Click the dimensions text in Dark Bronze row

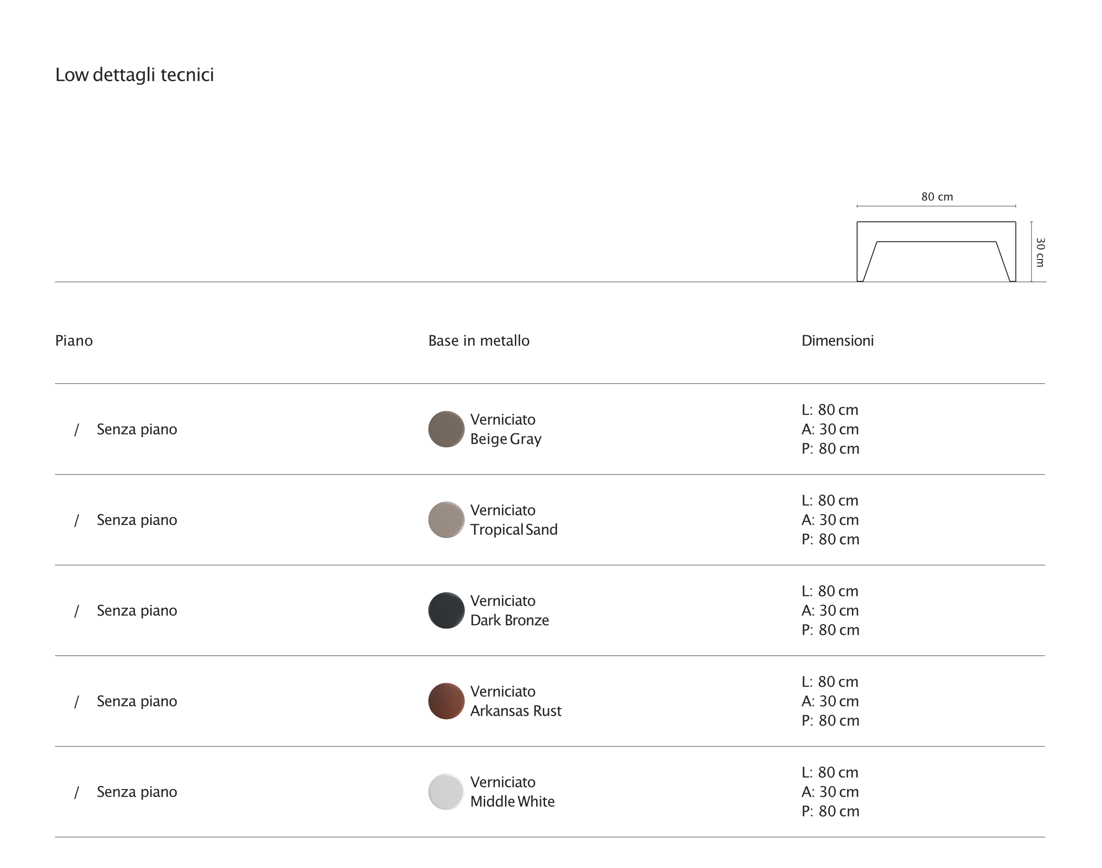[830, 610]
